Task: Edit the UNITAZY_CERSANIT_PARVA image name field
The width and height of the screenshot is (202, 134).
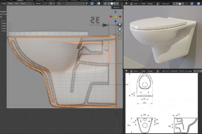Action: coord(177,71)
